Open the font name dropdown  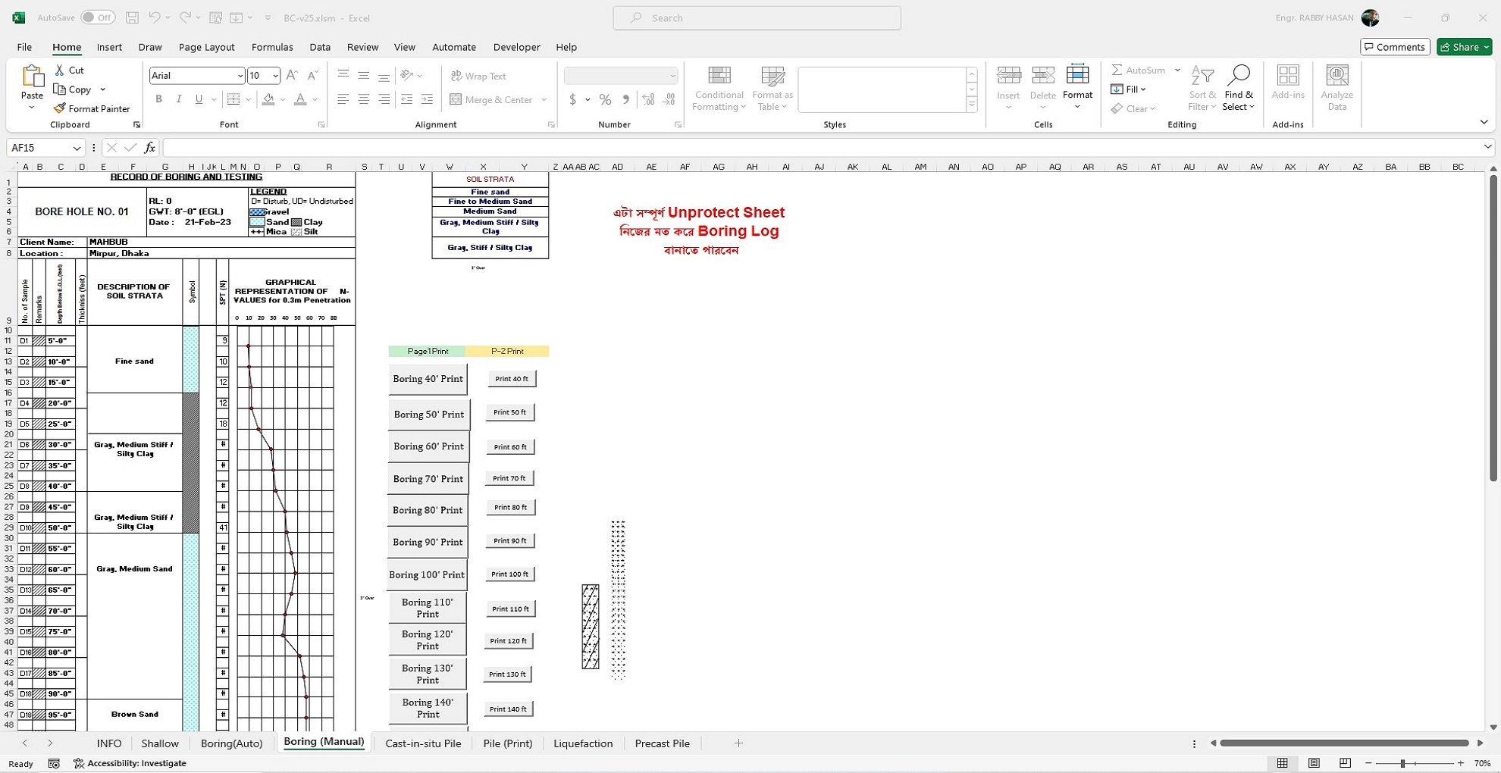click(240, 76)
